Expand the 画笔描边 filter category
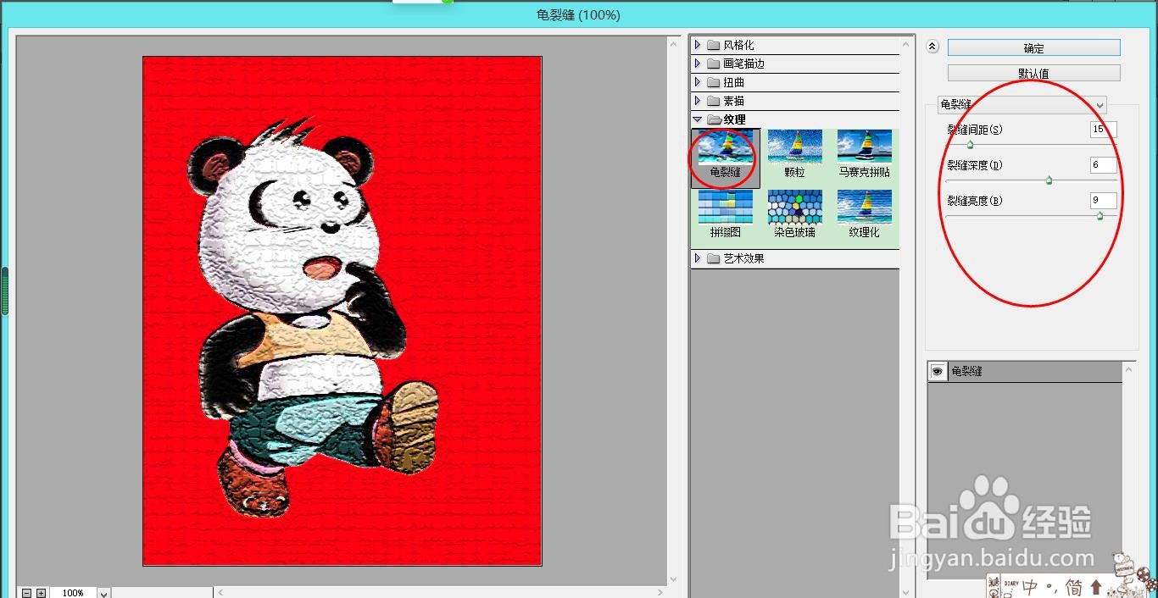 (x=698, y=64)
